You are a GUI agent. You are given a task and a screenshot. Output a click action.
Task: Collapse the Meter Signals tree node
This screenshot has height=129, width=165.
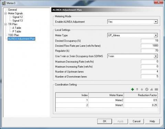pos(5,13)
